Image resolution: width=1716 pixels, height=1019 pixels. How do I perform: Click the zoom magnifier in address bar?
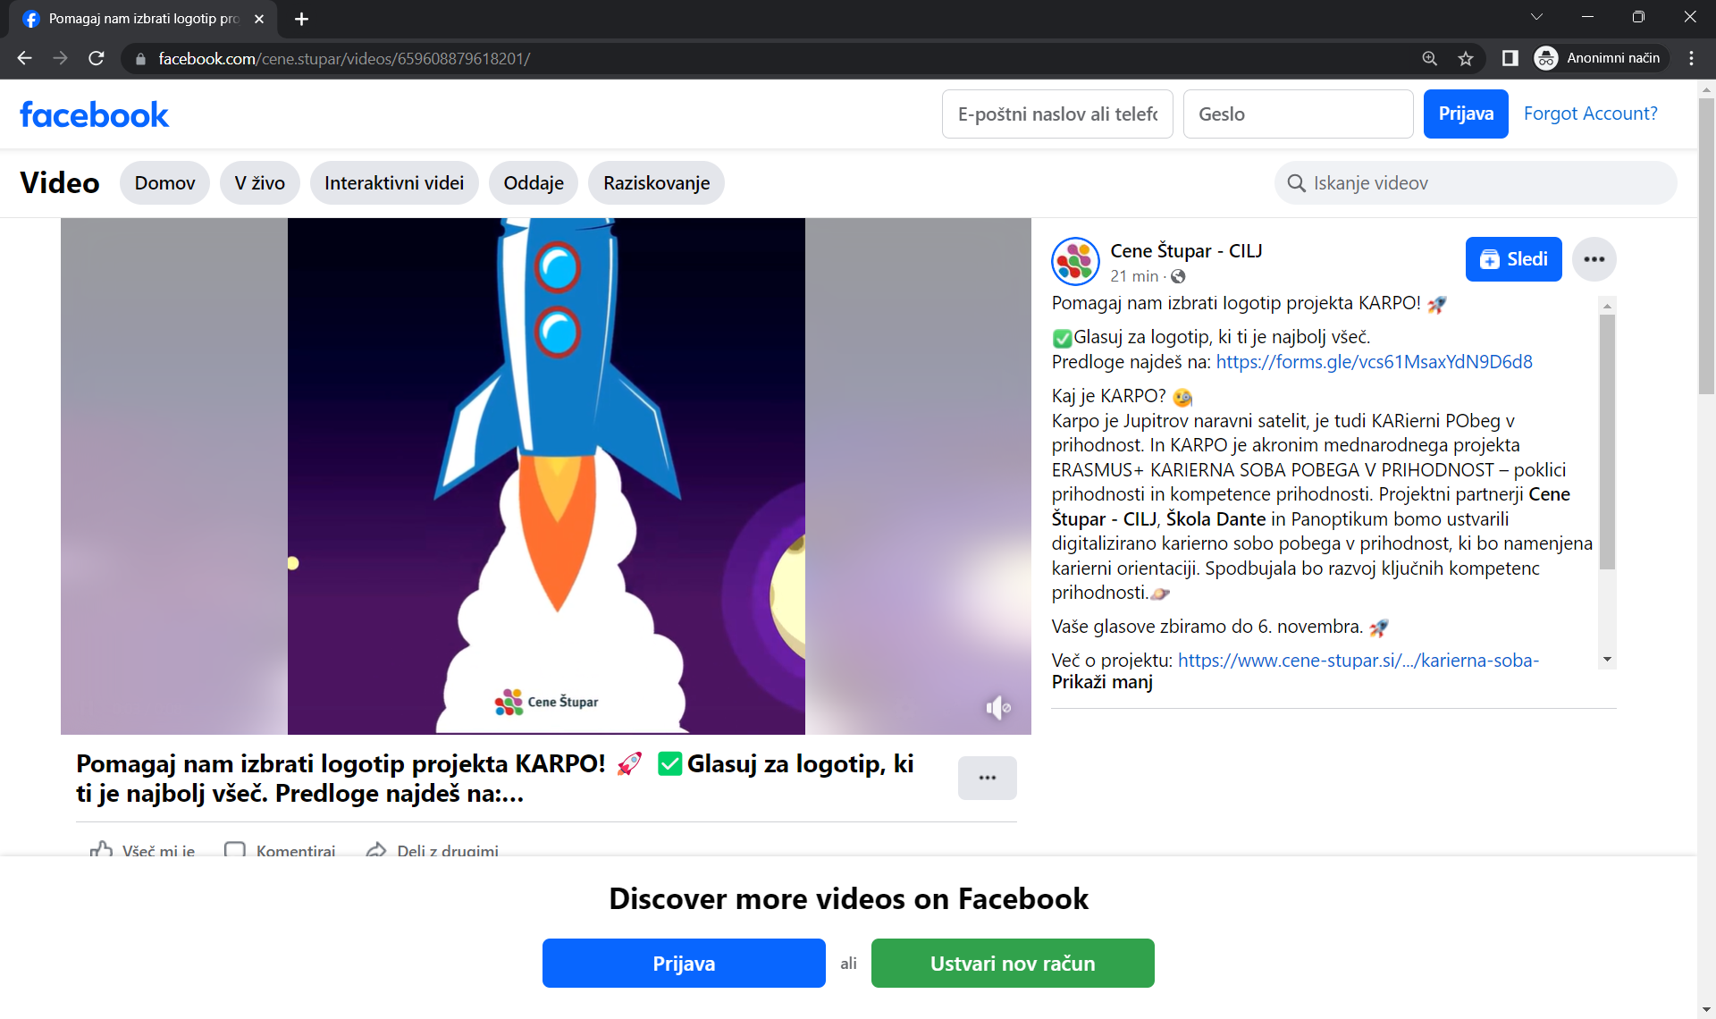pyautogui.click(x=1429, y=58)
